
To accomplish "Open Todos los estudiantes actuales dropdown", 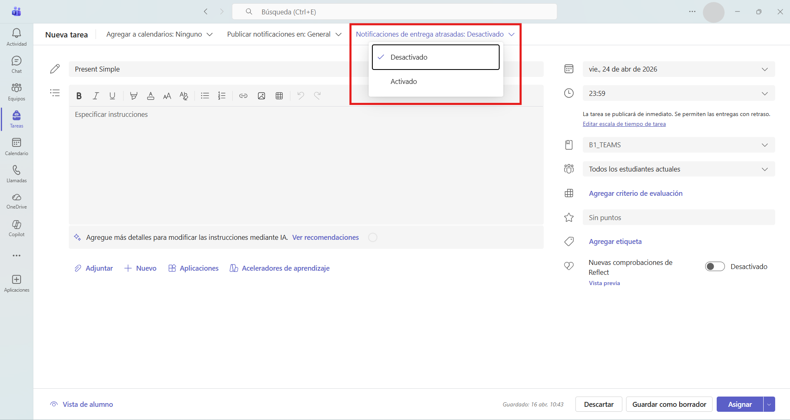I will (679, 169).
